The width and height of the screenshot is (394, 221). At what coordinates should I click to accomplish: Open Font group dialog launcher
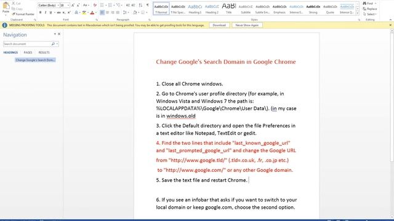click(x=97, y=20)
